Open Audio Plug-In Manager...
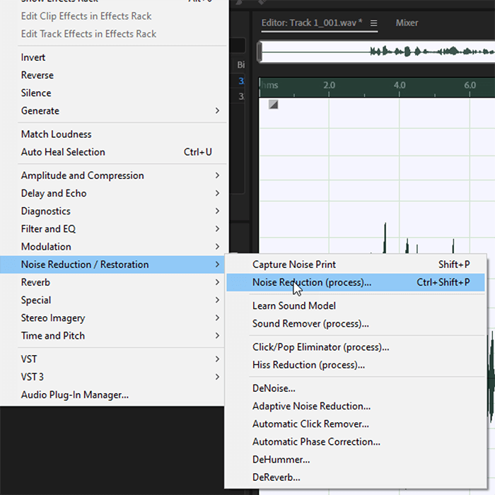 (x=74, y=395)
